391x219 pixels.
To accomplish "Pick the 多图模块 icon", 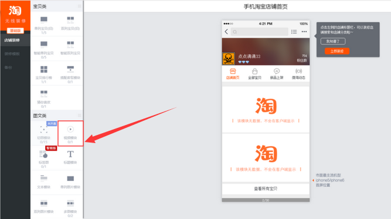I will [x=70, y=203].
